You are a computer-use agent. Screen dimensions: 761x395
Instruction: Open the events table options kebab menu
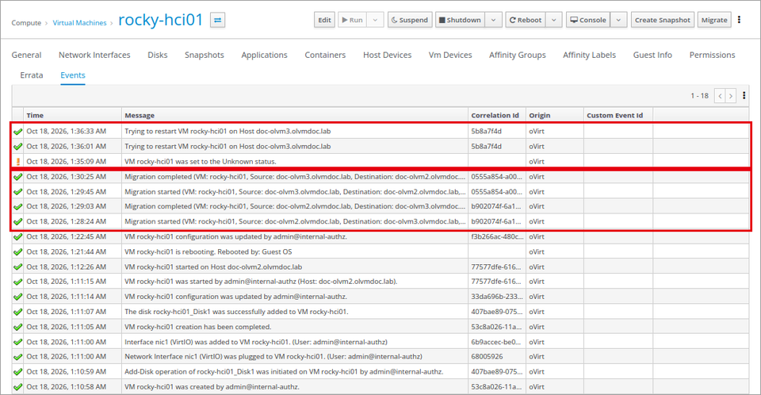point(744,96)
